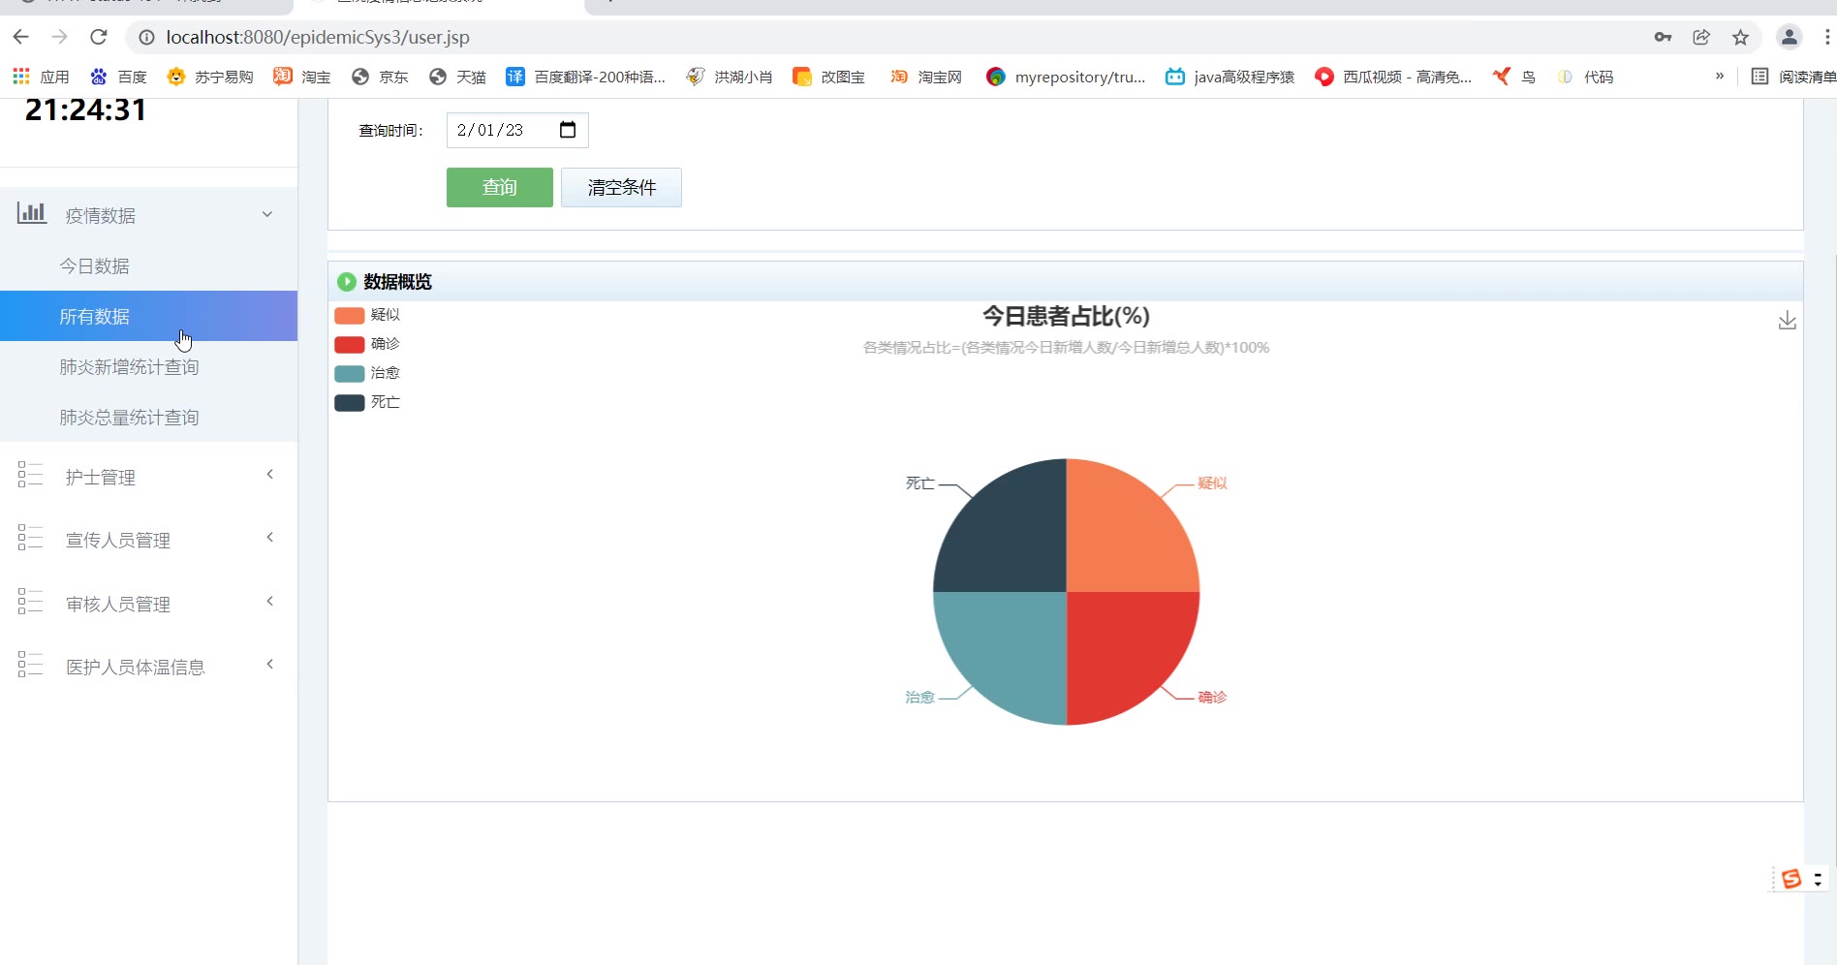
Task: Open the 应用 apps shortcut
Action: tap(41, 77)
